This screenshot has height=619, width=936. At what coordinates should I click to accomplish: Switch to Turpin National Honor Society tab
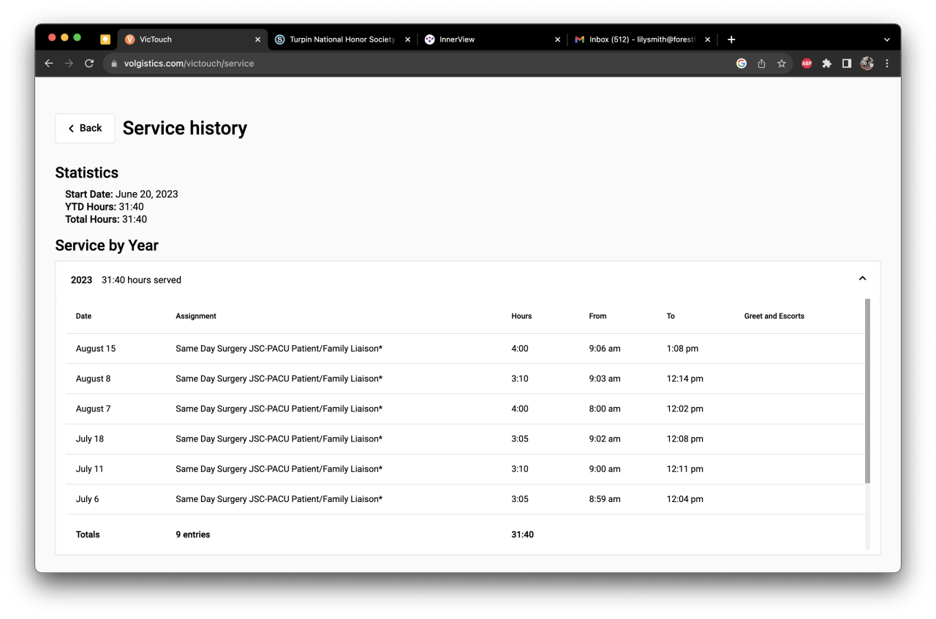click(x=341, y=39)
